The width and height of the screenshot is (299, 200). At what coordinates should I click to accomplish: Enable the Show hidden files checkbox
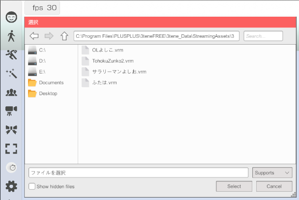tap(32, 186)
